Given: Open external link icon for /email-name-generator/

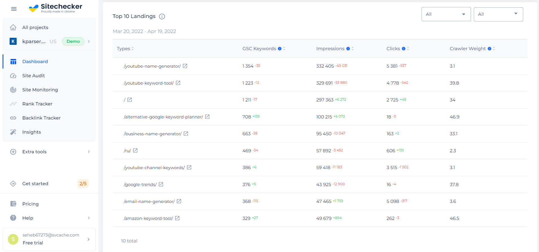Looking at the screenshot, I should pyautogui.click(x=179, y=201).
